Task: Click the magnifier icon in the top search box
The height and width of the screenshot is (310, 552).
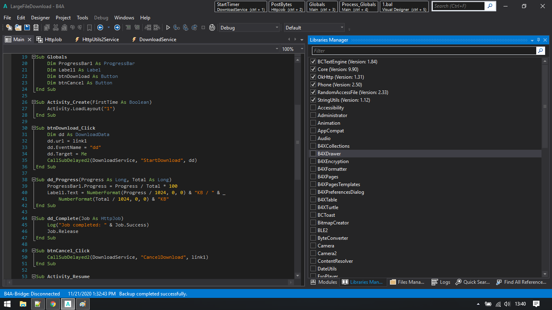Action: (490, 6)
